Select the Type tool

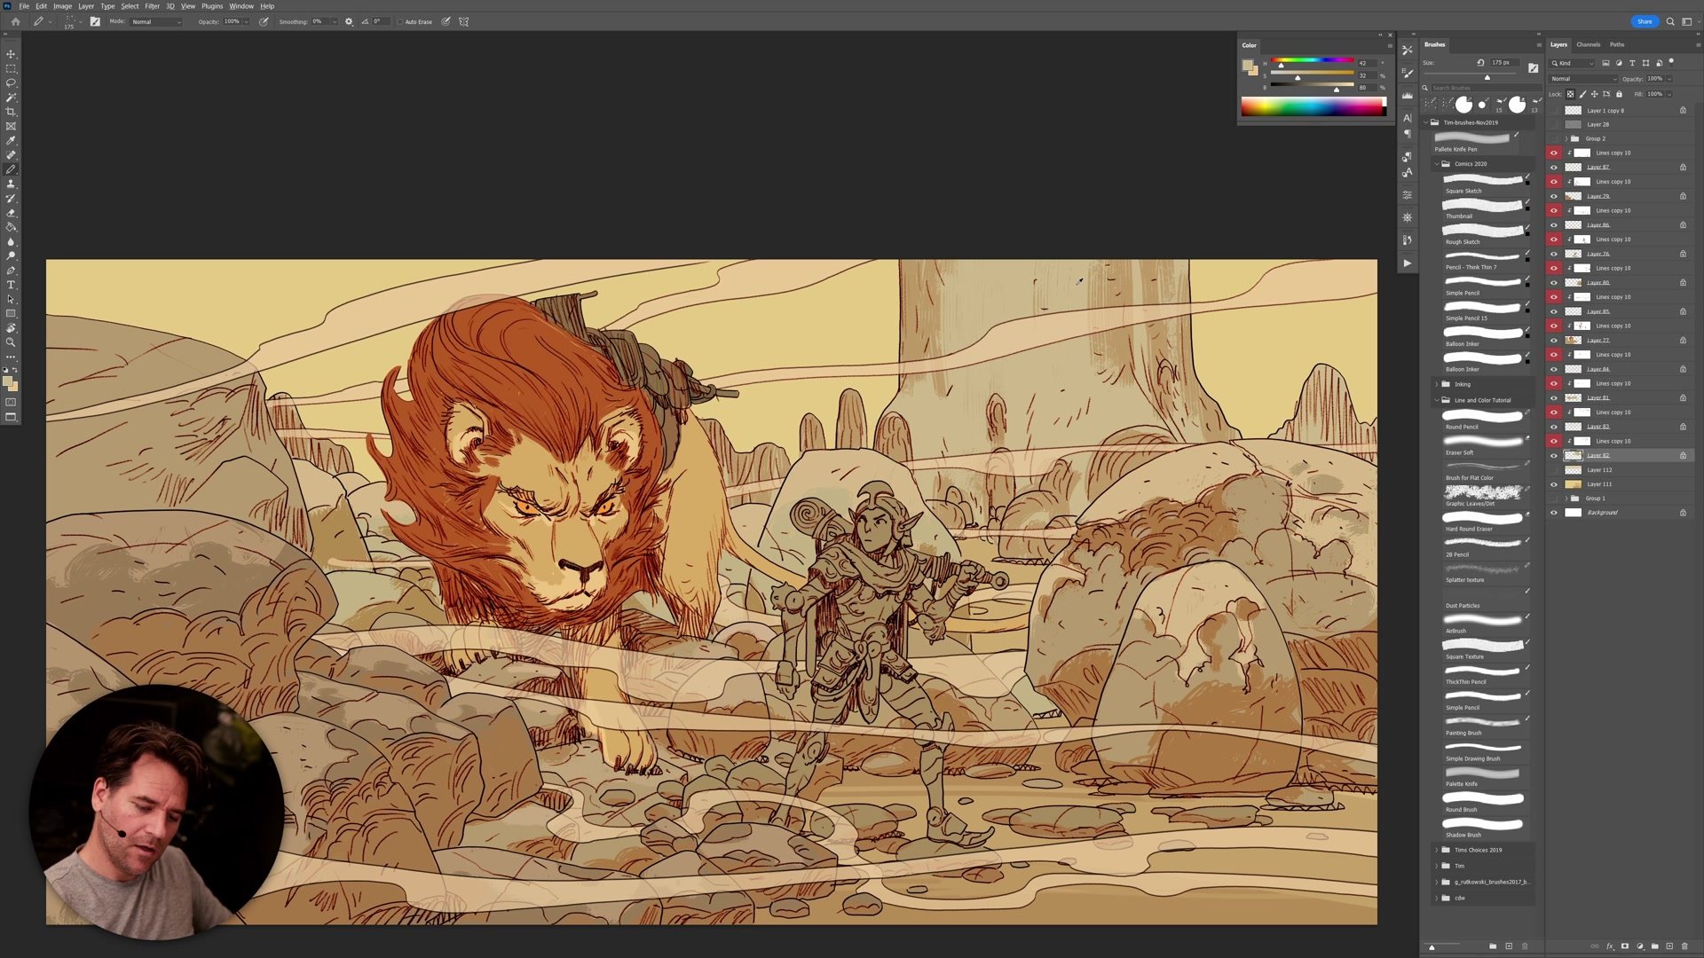[11, 285]
